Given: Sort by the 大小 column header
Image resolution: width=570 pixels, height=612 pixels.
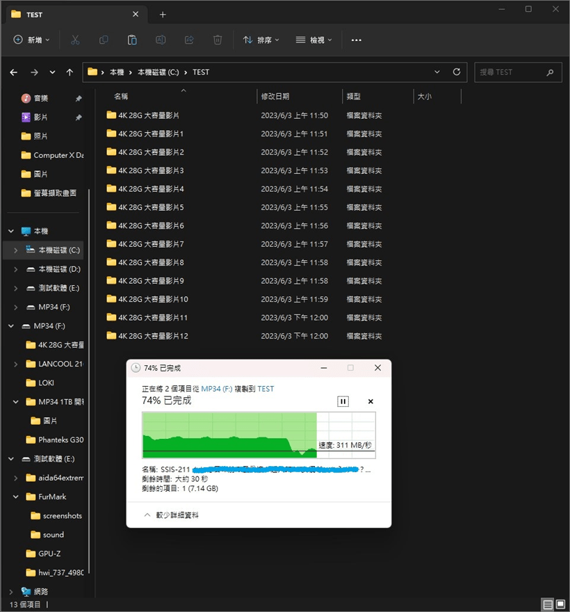Looking at the screenshot, I should [425, 97].
